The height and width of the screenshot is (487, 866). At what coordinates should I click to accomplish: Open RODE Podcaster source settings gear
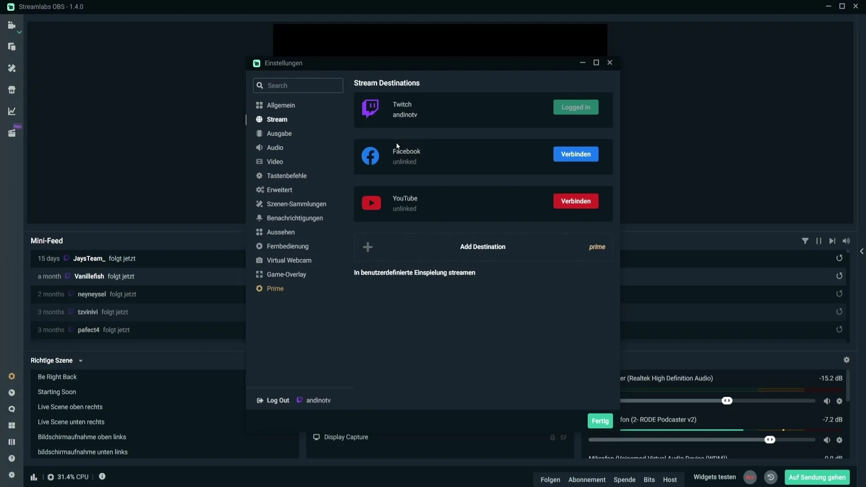tap(839, 440)
